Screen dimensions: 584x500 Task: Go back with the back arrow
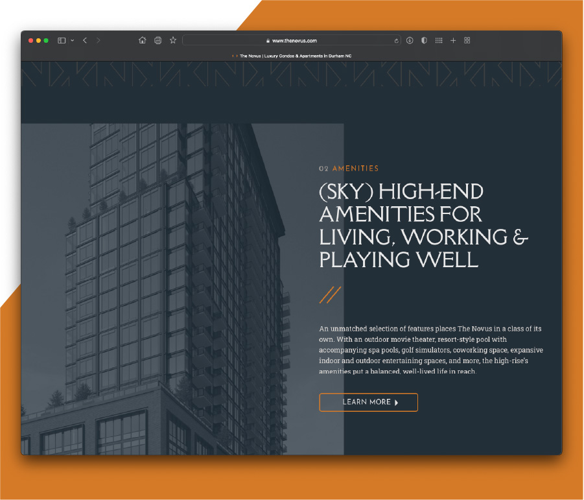tap(85, 40)
